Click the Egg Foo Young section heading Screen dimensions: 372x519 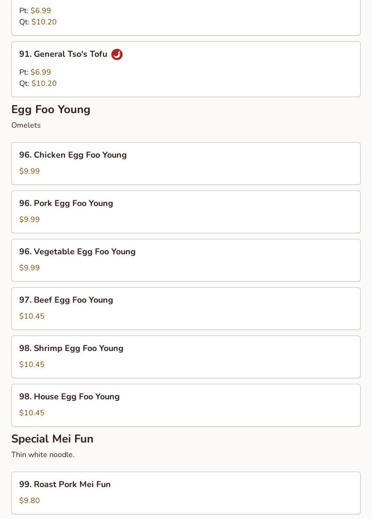tap(51, 110)
